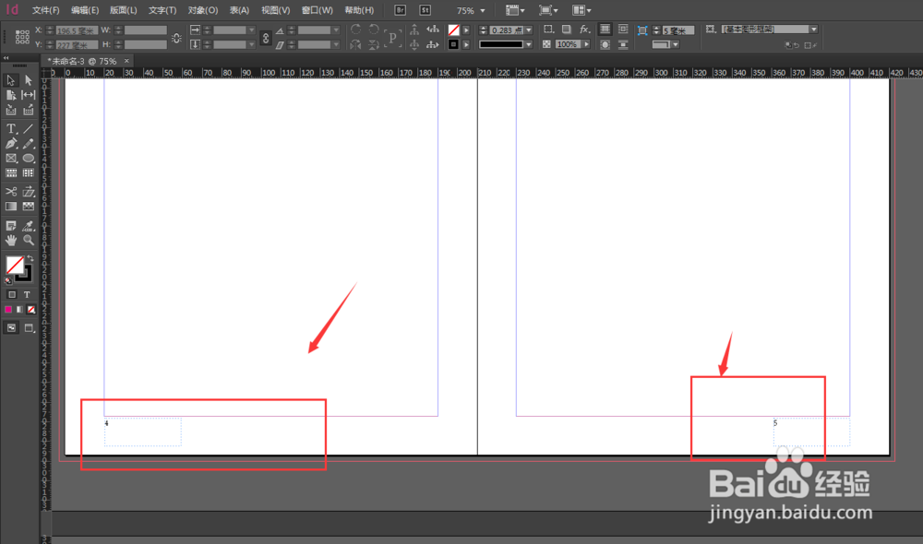Select the Pencil tool

point(29,144)
